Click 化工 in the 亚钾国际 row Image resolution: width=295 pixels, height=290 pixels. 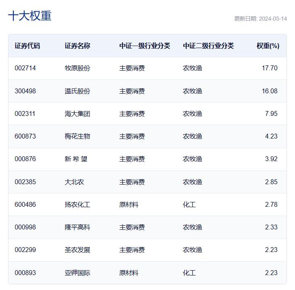pos(189,273)
